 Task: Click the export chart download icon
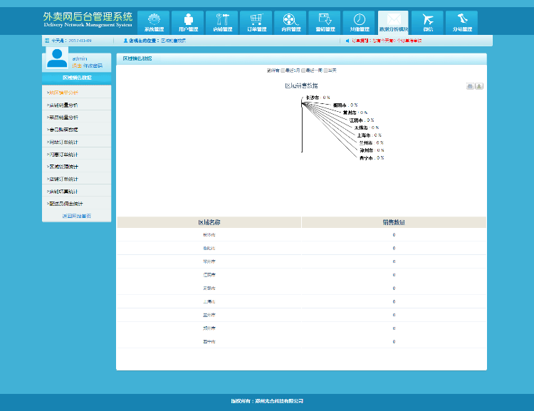click(x=479, y=86)
